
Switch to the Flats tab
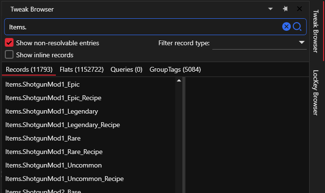point(81,69)
